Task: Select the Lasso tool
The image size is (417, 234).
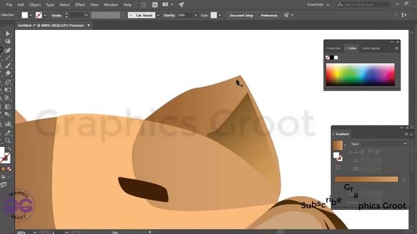Action: (8, 42)
